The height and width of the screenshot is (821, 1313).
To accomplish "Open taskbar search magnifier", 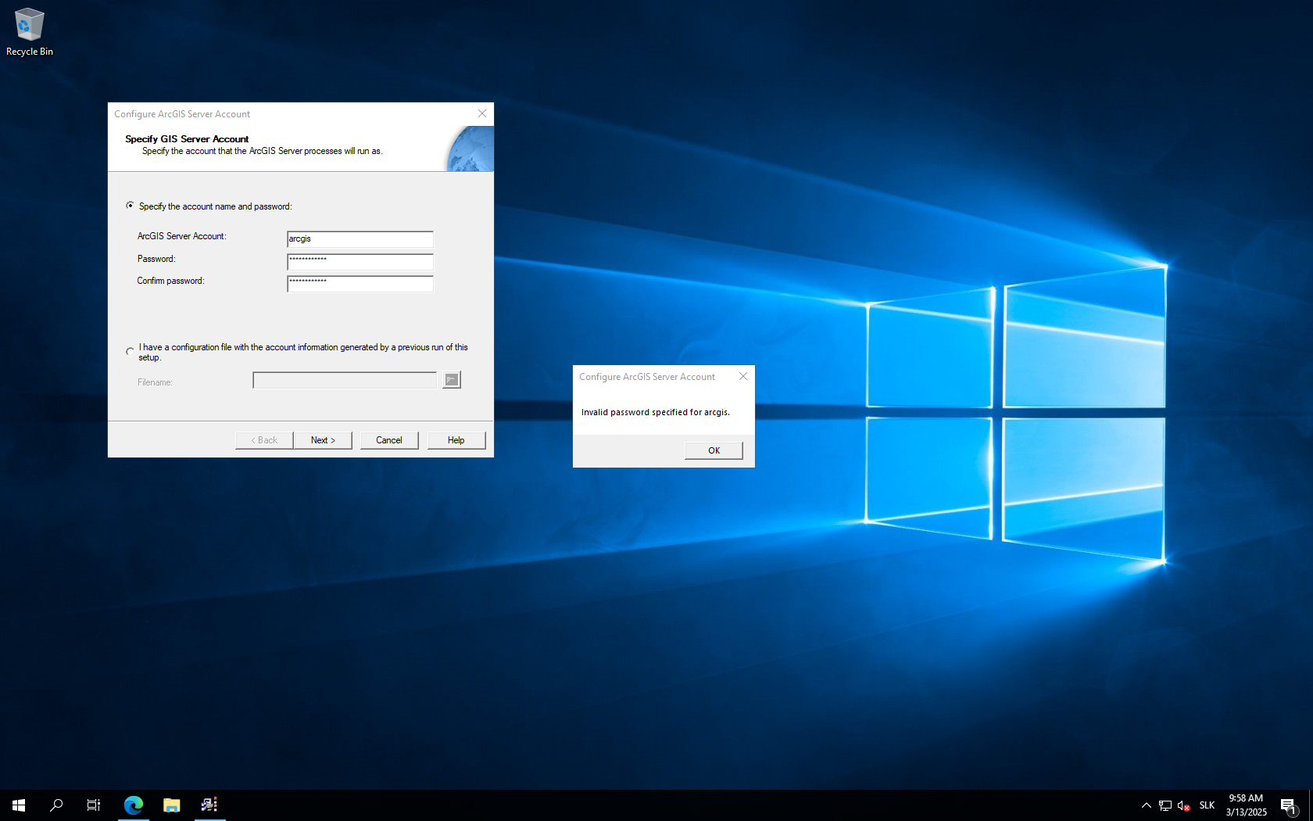I will [56, 805].
